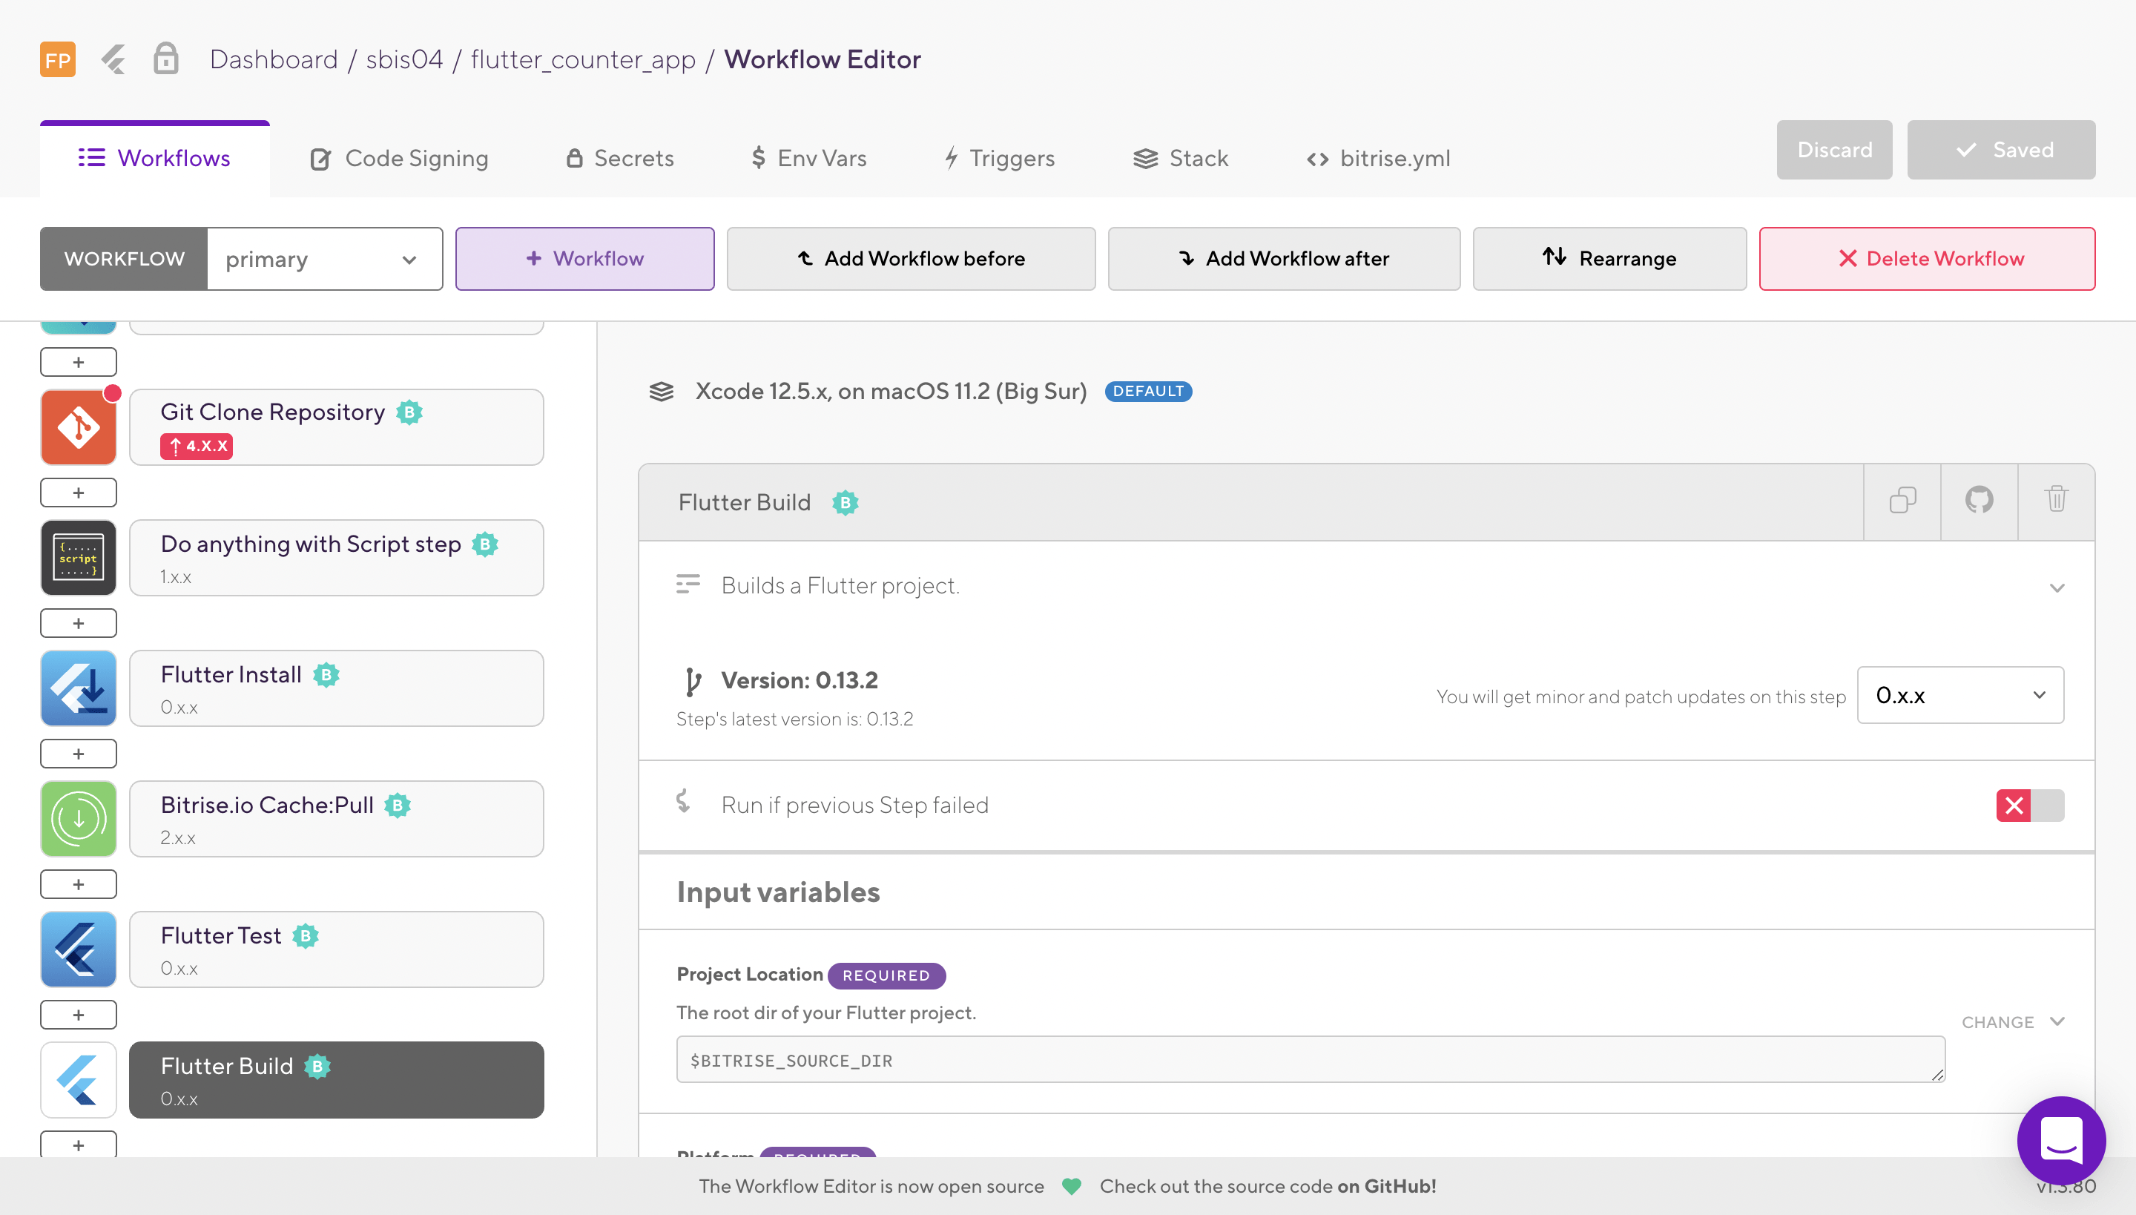Open the step source via the GitHub icon
Image resolution: width=2136 pixels, height=1215 pixels.
(x=1979, y=501)
